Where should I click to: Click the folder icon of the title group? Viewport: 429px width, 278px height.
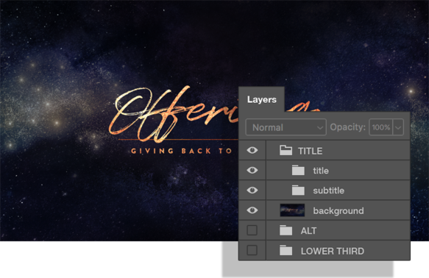[x=298, y=170]
